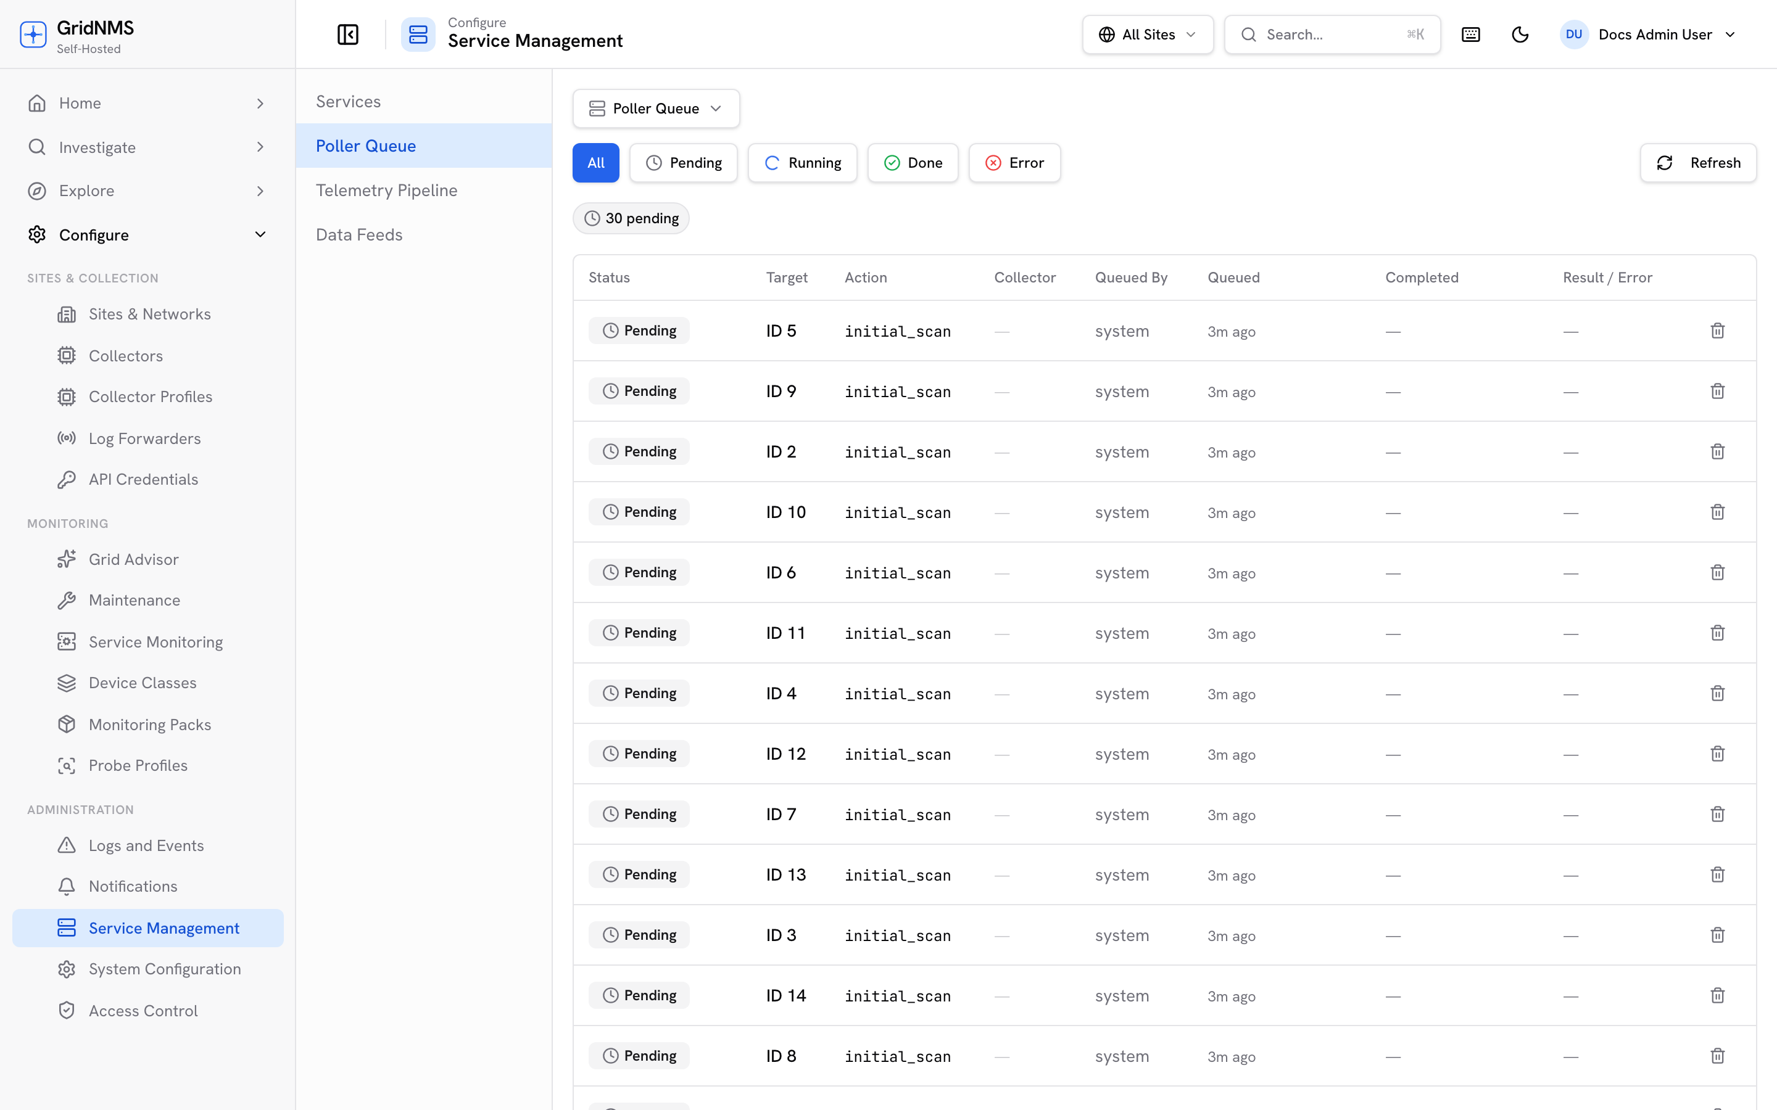Delete the ID 6 queue entry
This screenshot has height=1110, width=1777.
click(x=1718, y=573)
